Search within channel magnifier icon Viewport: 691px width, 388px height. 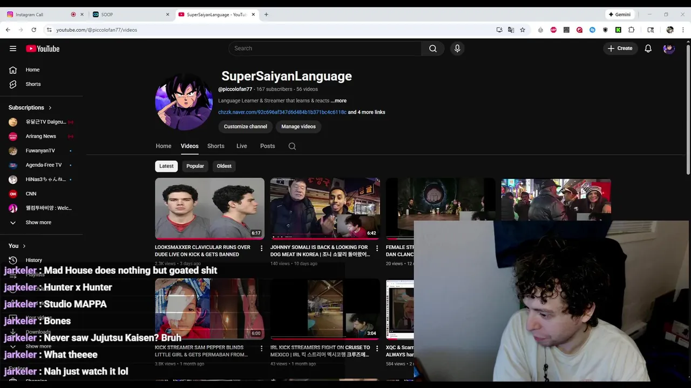tap(292, 146)
